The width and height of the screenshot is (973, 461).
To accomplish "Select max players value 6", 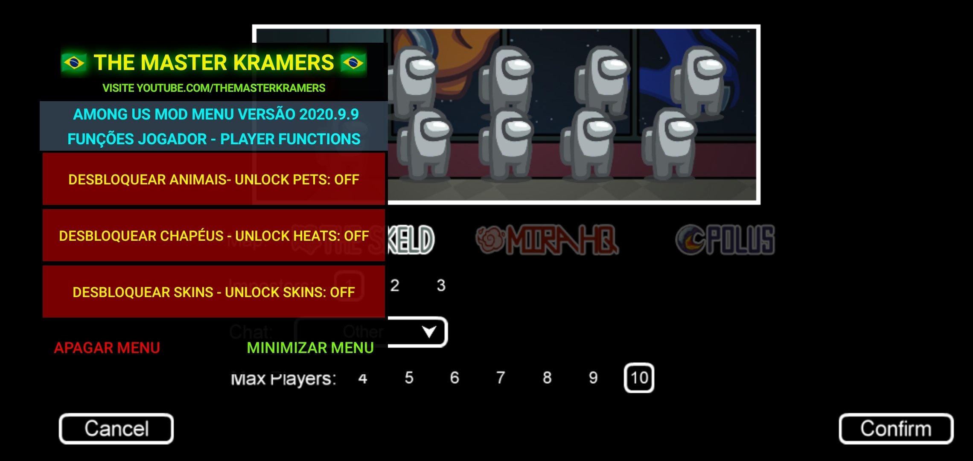I will pos(454,376).
